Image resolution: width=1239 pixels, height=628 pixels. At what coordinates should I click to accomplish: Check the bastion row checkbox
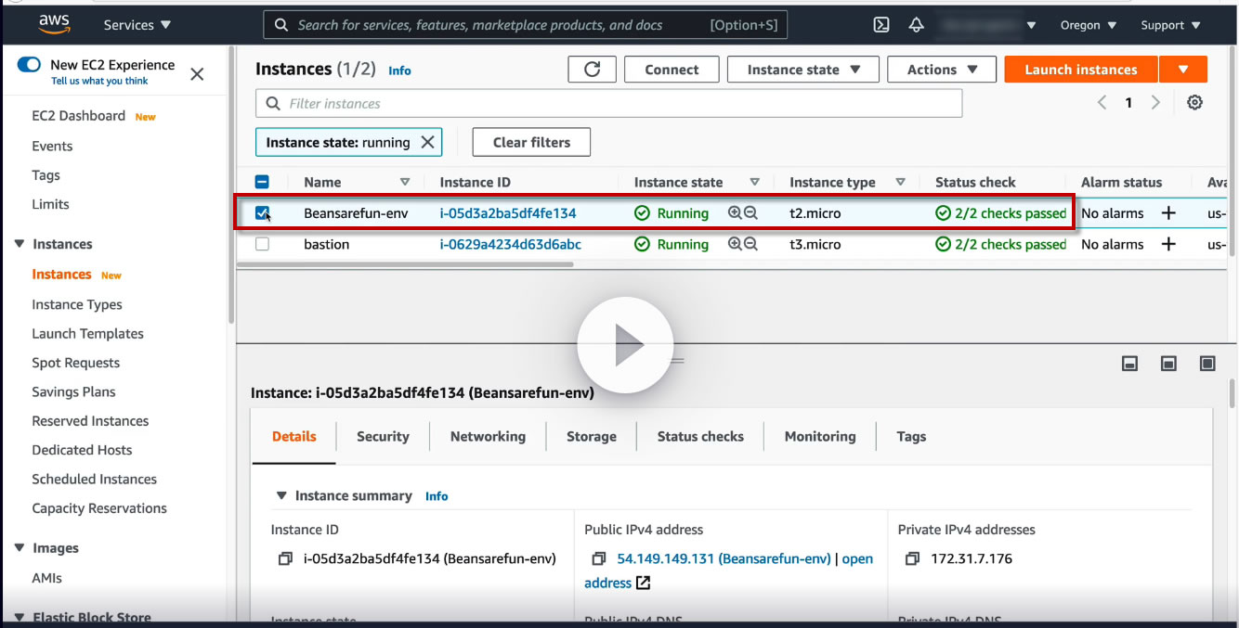point(262,245)
